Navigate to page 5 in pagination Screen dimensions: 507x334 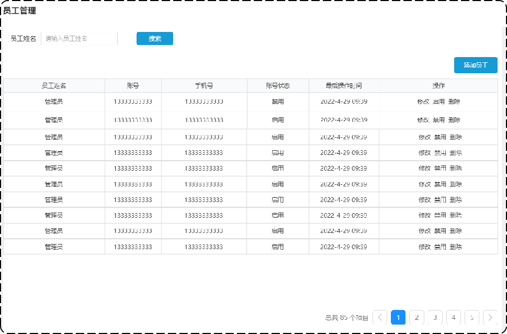[x=471, y=317]
